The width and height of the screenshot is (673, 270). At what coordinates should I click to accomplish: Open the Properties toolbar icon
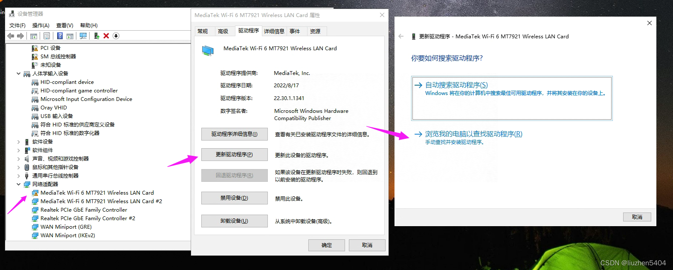tap(46, 36)
